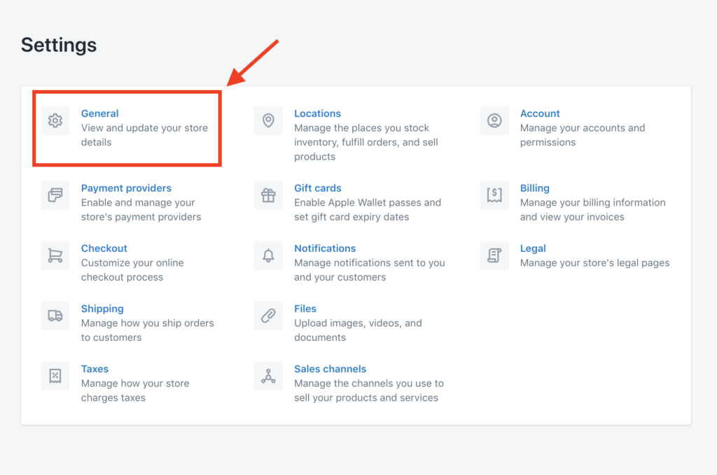
Task: Click the Account person icon
Action: (x=494, y=120)
